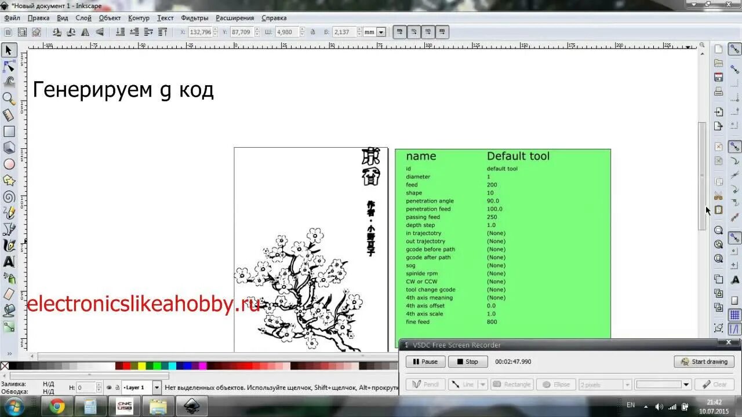Rotate selection 90 degrees counter-clockwise icon

[x=57, y=32]
